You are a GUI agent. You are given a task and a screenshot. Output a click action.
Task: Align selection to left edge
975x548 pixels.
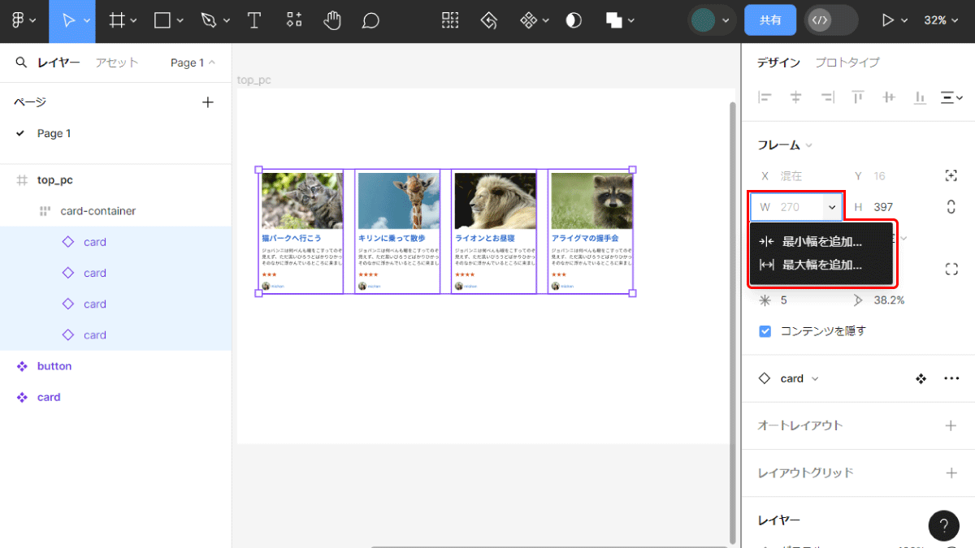tap(765, 97)
